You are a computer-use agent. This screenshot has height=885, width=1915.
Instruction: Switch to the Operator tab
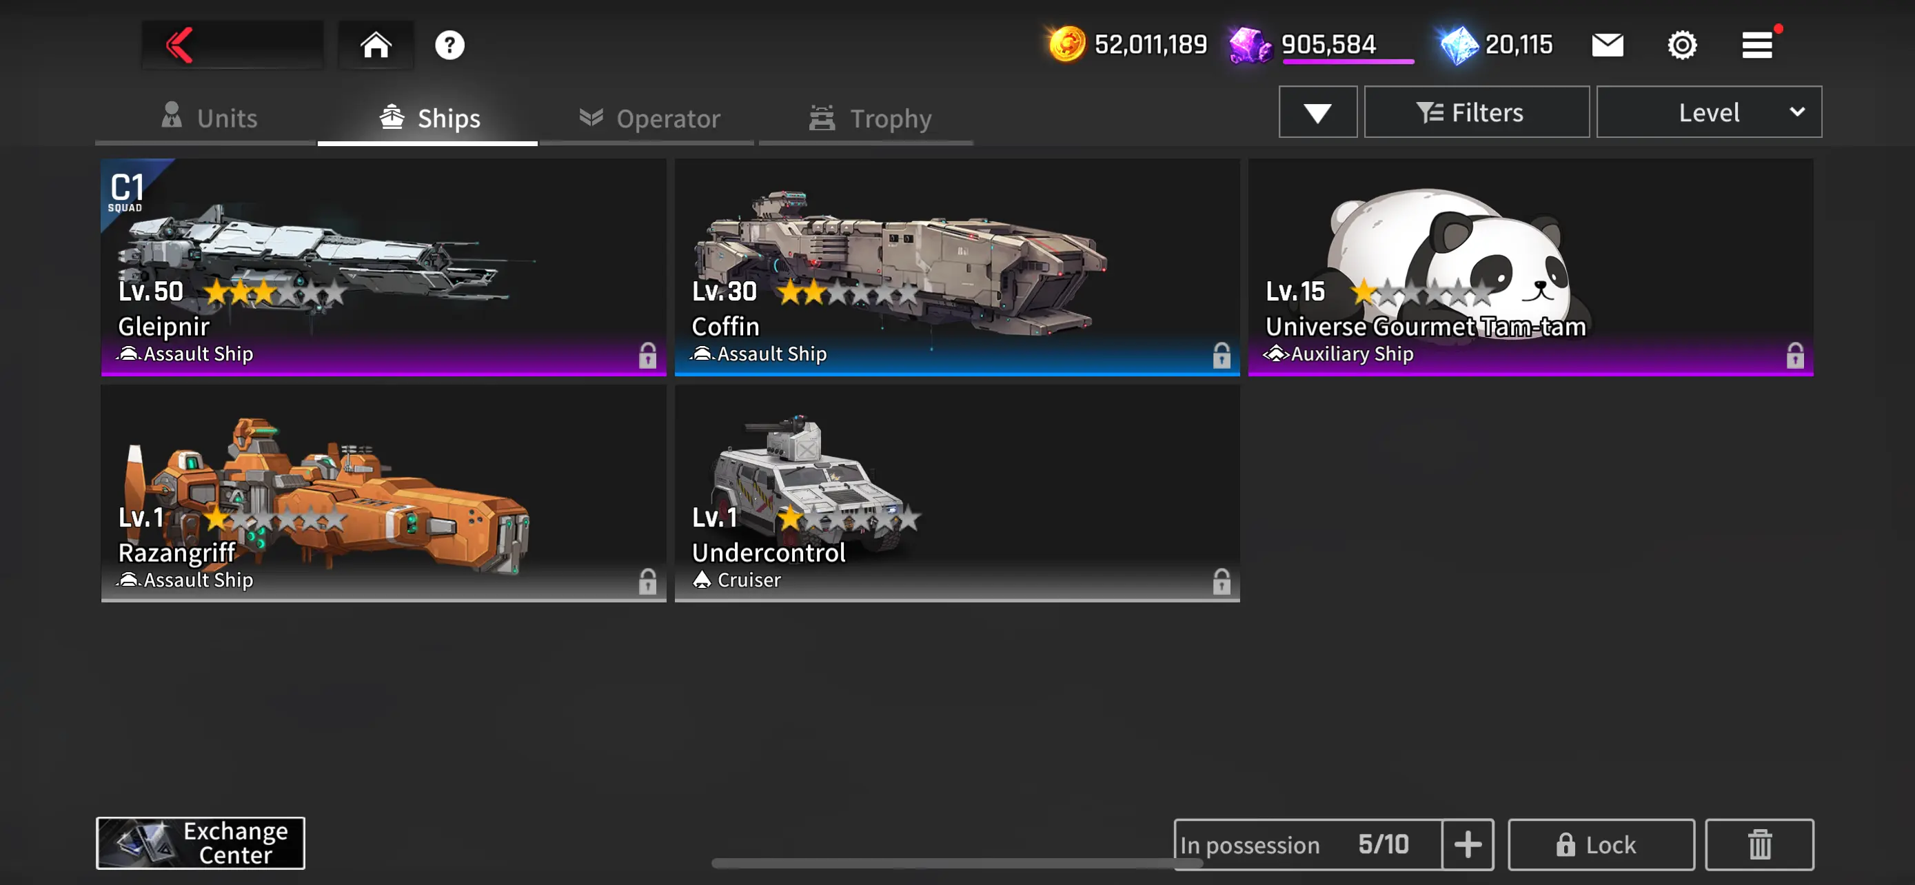point(648,118)
